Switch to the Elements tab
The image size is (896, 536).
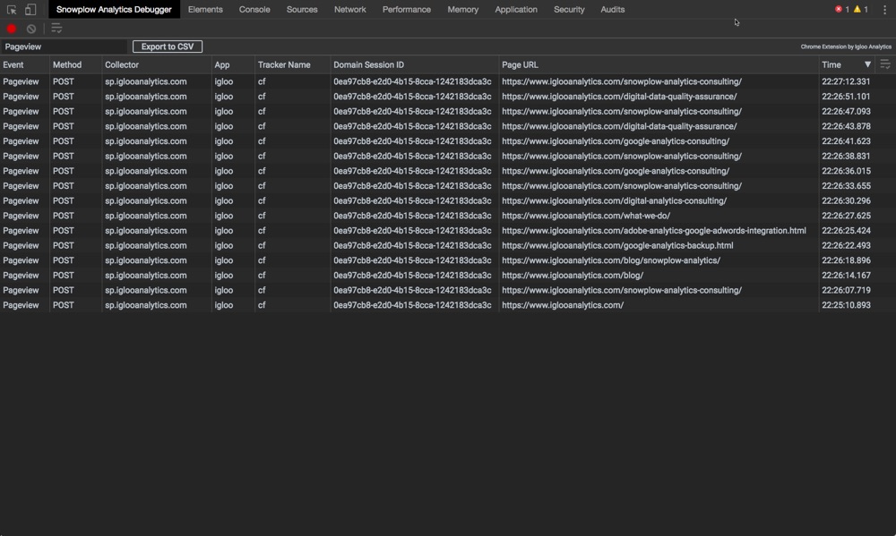(205, 10)
